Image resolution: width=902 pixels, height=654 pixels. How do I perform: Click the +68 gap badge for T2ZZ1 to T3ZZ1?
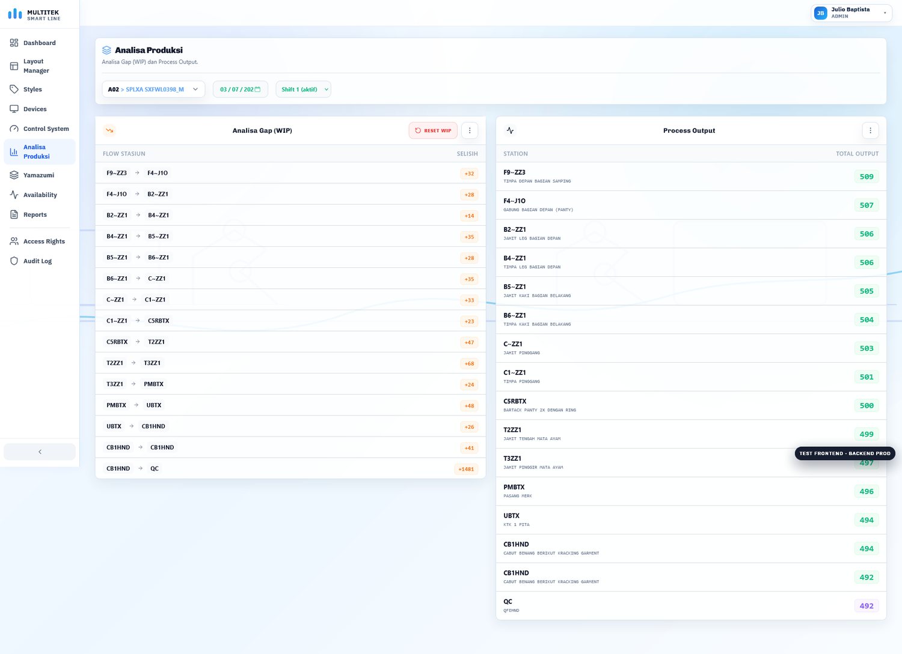click(469, 363)
